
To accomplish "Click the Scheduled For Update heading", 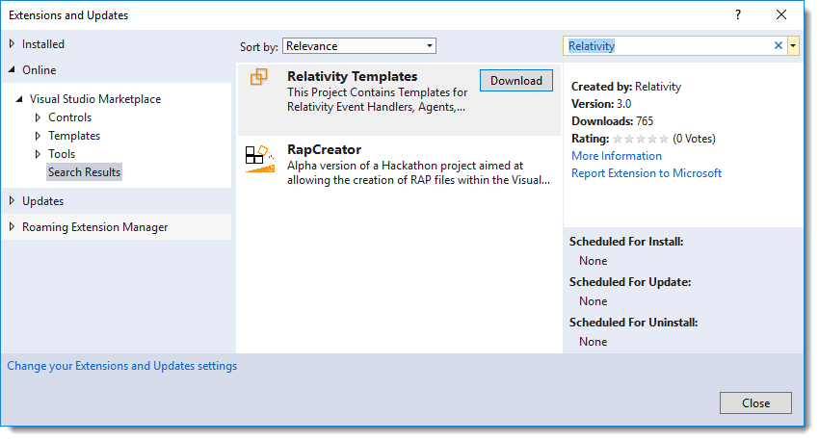I will click(630, 282).
